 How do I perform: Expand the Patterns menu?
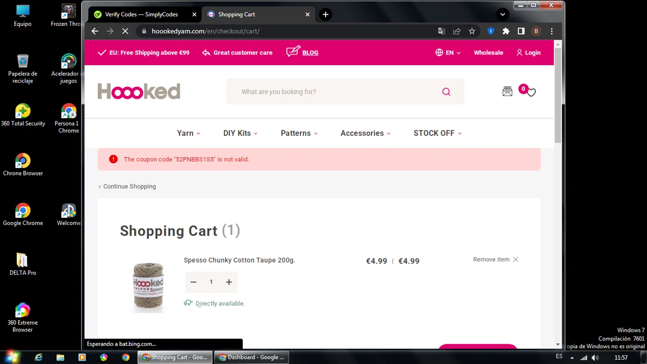click(x=299, y=133)
